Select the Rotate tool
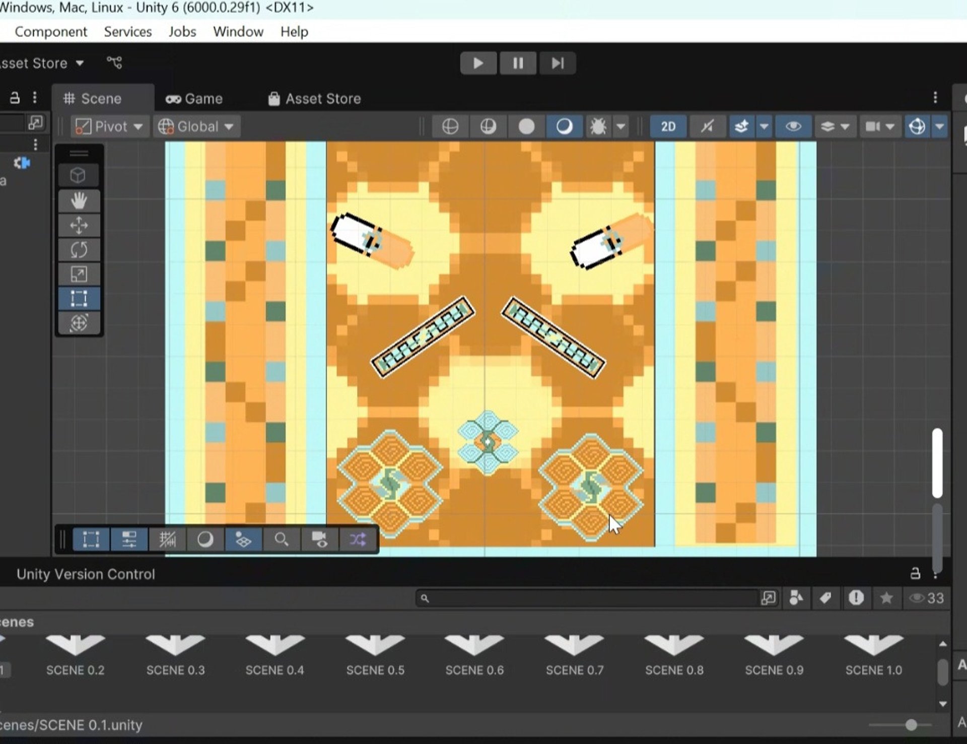Image resolution: width=967 pixels, height=744 pixels. coord(79,250)
